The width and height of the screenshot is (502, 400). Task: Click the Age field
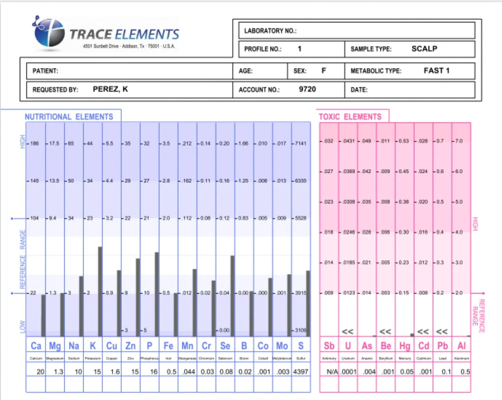260,71
